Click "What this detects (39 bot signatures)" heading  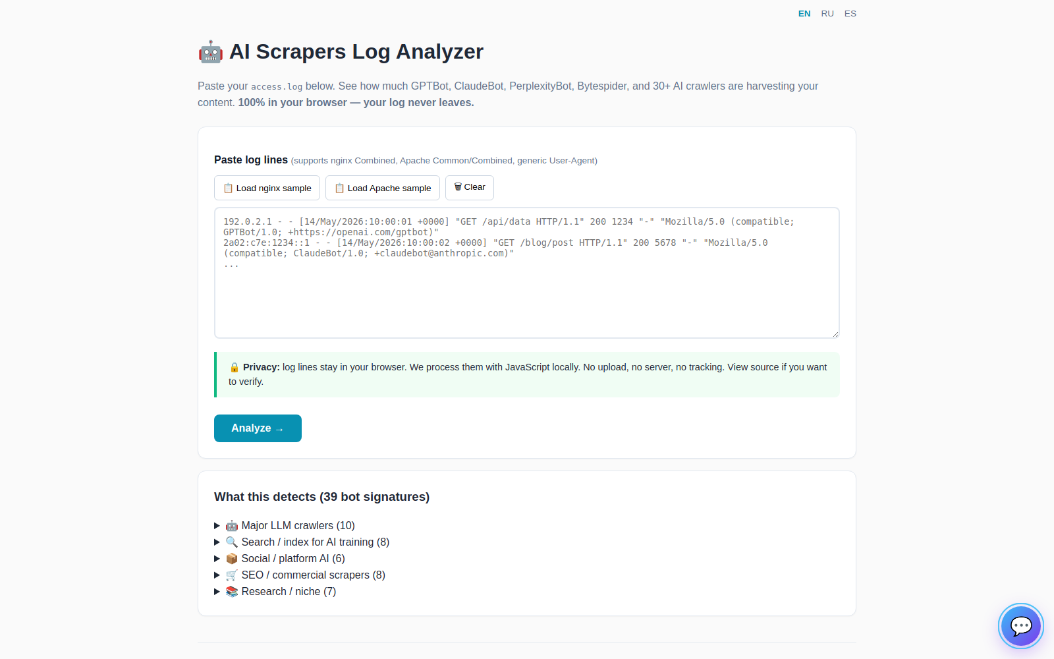pos(321,497)
